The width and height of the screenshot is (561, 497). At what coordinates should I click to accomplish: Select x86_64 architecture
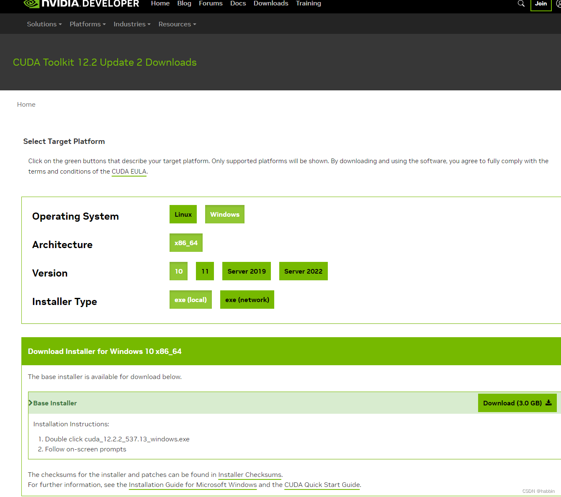coord(186,243)
